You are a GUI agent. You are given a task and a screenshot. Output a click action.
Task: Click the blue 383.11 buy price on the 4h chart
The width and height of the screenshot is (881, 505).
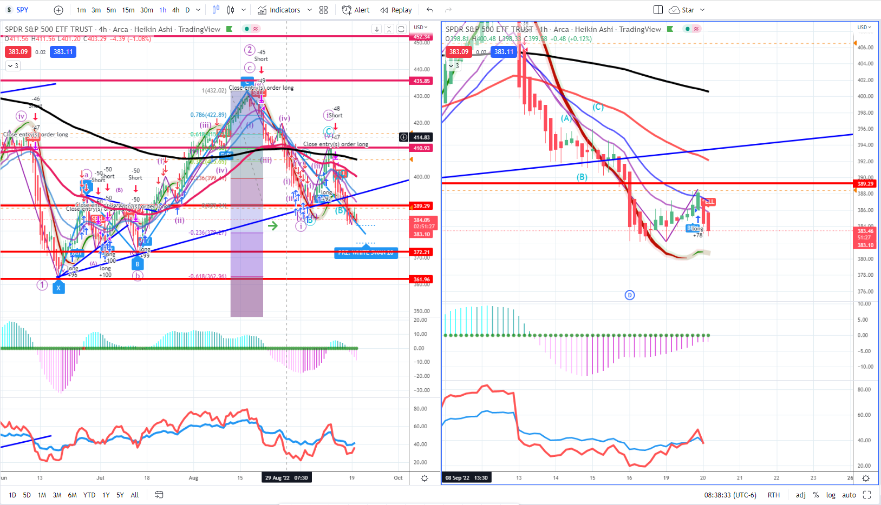tap(63, 52)
